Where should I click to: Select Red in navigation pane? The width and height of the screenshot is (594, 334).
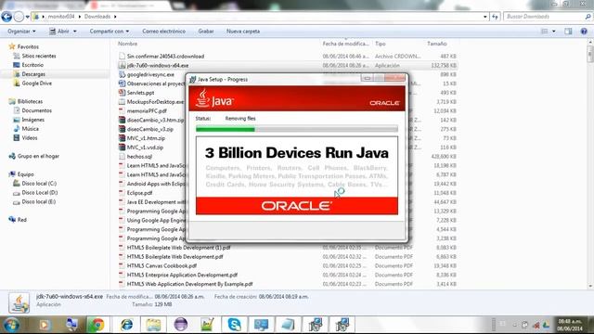(18, 219)
